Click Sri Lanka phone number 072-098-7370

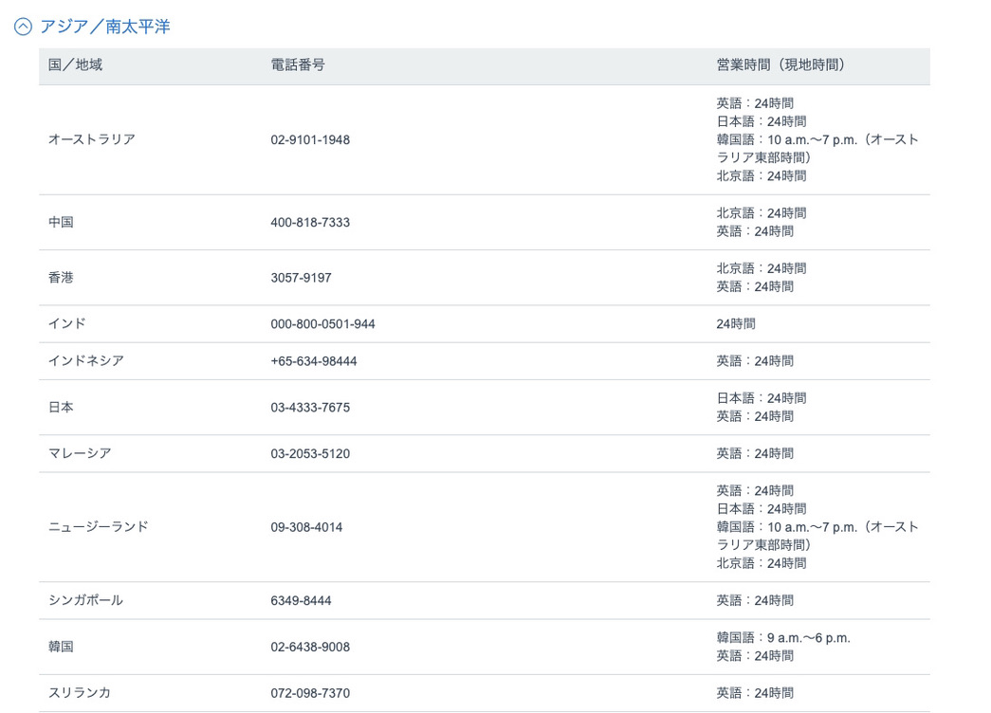[x=310, y=693]
